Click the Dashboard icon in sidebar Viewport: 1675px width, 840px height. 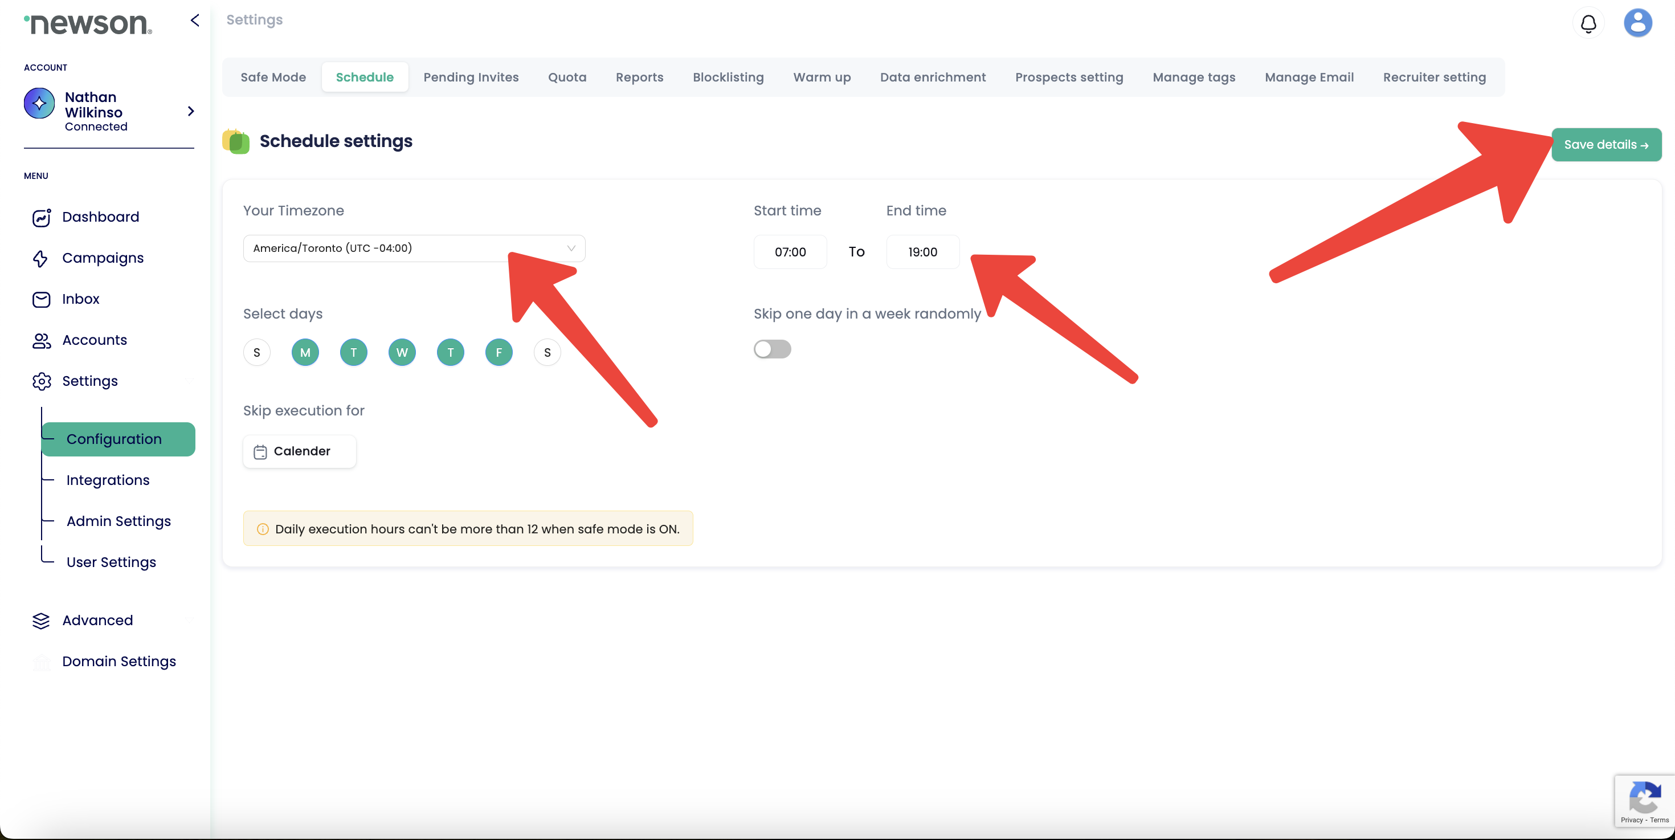[42, 217]
